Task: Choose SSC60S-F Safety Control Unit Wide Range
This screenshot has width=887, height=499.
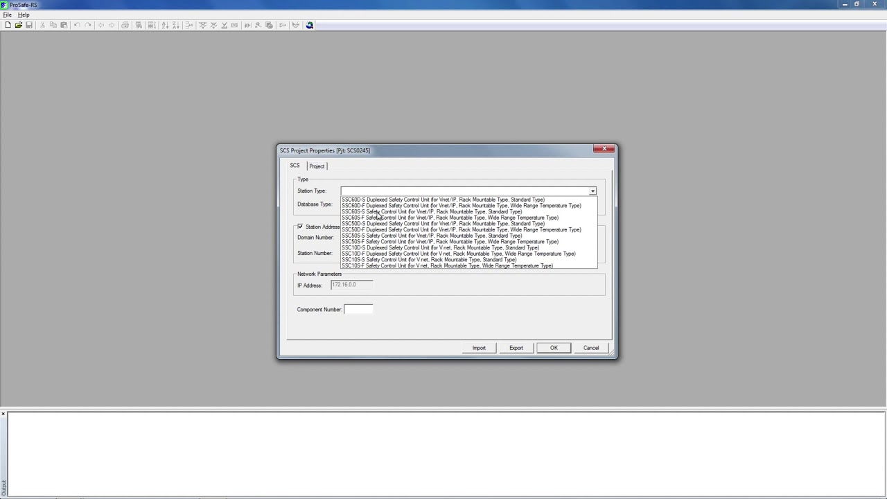Action: click(x=468, y=218)
